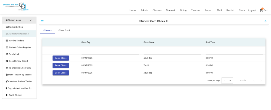
Task: Open Make Inactive by Season
Action: [19, 75]
